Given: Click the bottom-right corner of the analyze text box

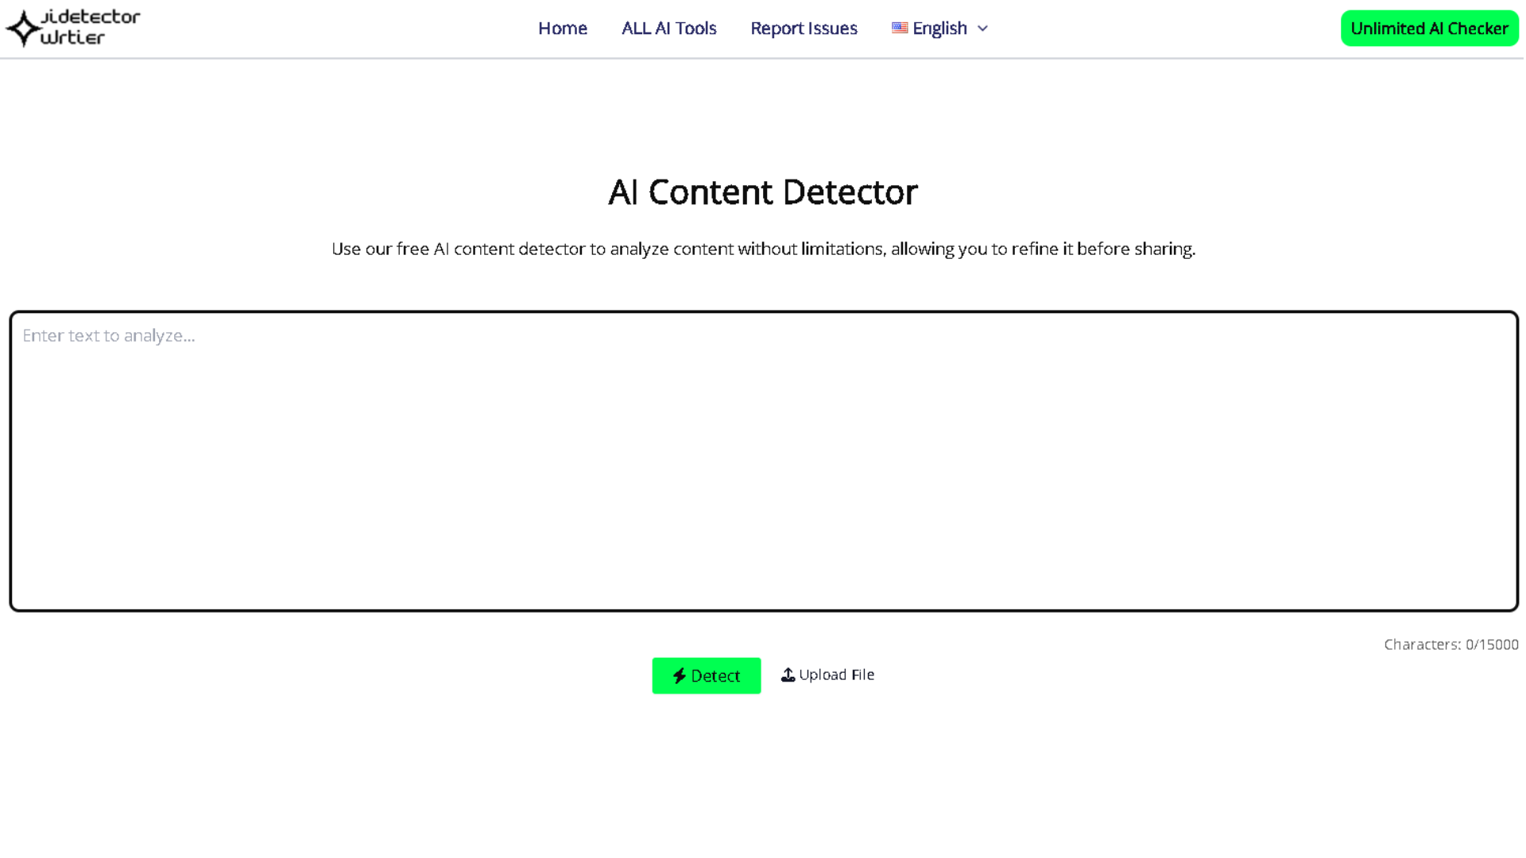Looking at the screenshot, I should [x=1509, y=602].
